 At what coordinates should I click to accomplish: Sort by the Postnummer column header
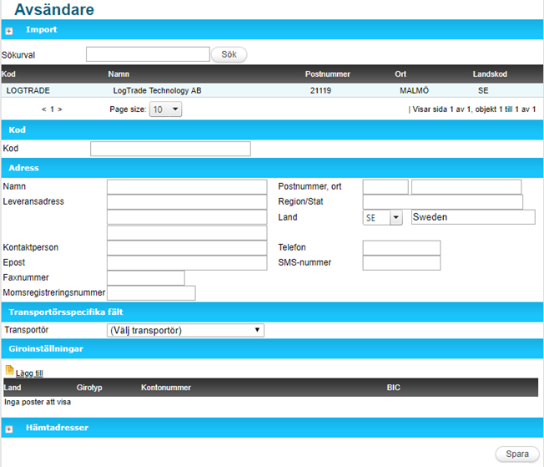point(327,74)
